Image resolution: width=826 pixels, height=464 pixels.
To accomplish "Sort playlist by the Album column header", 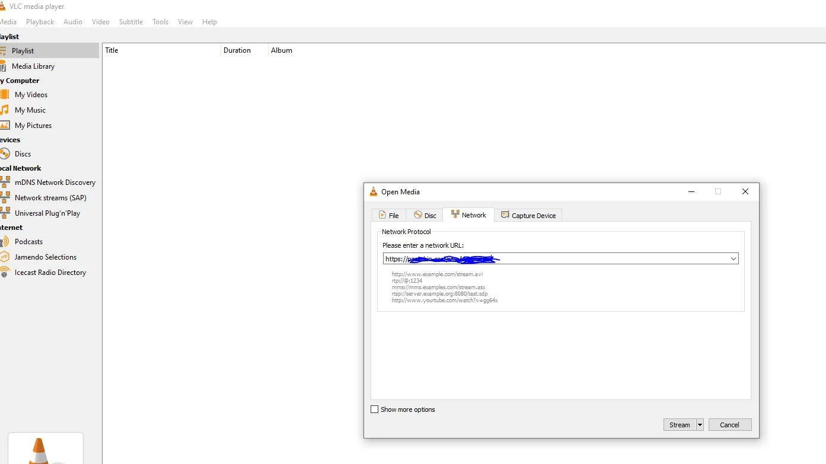I will tap(282, 50).
